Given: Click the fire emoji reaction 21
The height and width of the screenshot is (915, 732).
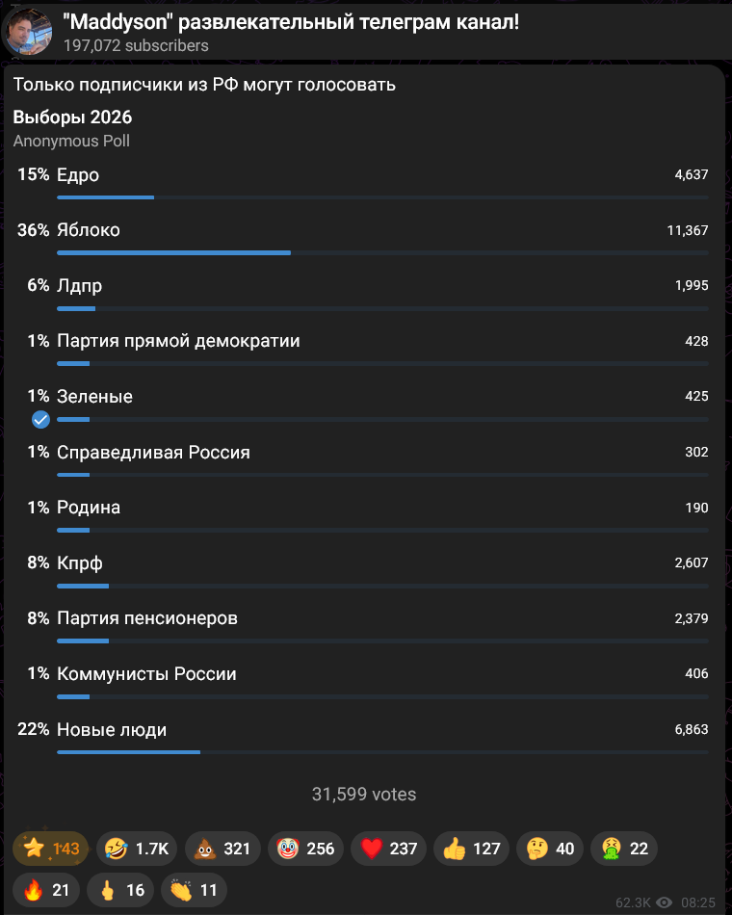Looking at the screenshot, I should coord(46,890).
